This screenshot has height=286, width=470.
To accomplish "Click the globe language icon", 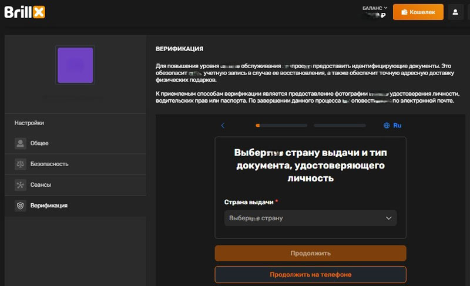I will [x=387, y=126].
